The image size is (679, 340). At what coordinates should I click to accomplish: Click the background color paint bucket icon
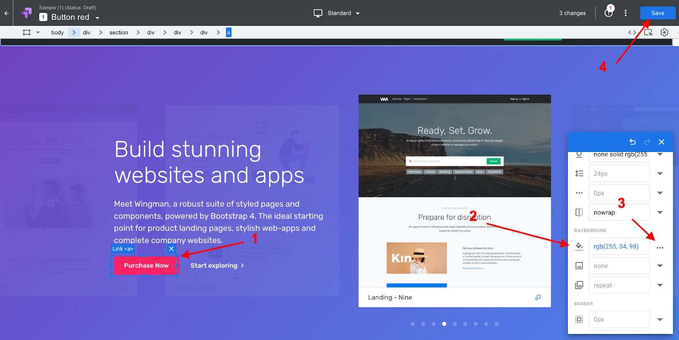click(579, 246)
